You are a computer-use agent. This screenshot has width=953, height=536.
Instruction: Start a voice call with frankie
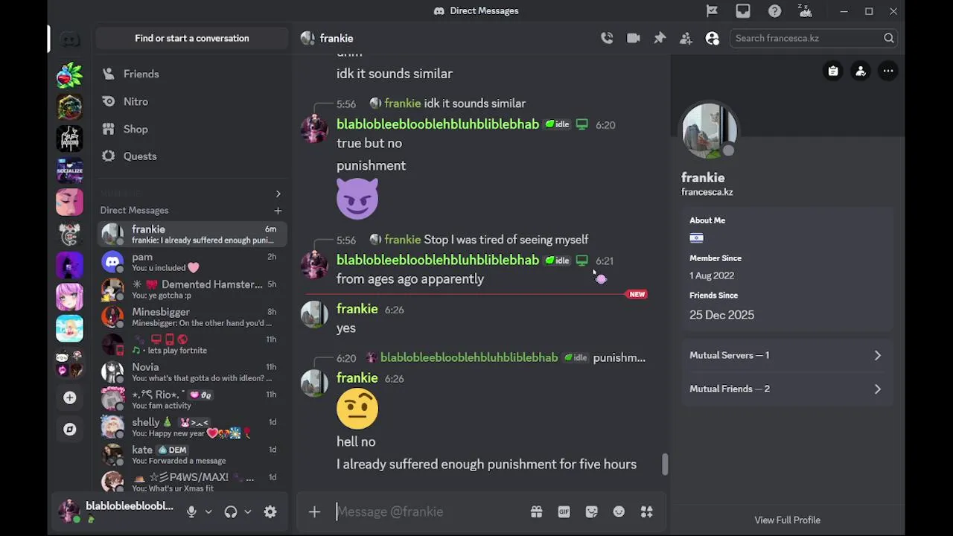[607, 38]
